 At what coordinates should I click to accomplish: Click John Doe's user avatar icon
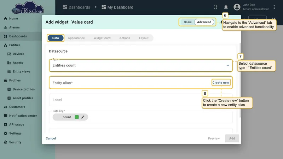[x=237, y=7]
